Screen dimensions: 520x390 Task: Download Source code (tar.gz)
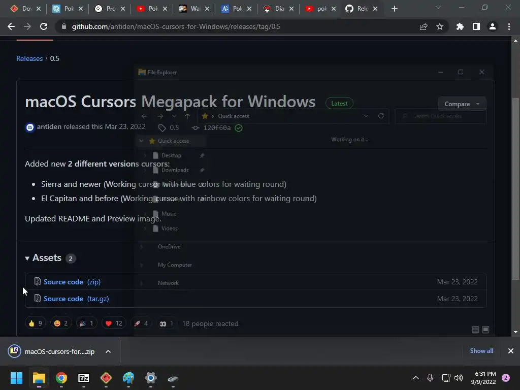pyautogui.click(x=76, y=299)
